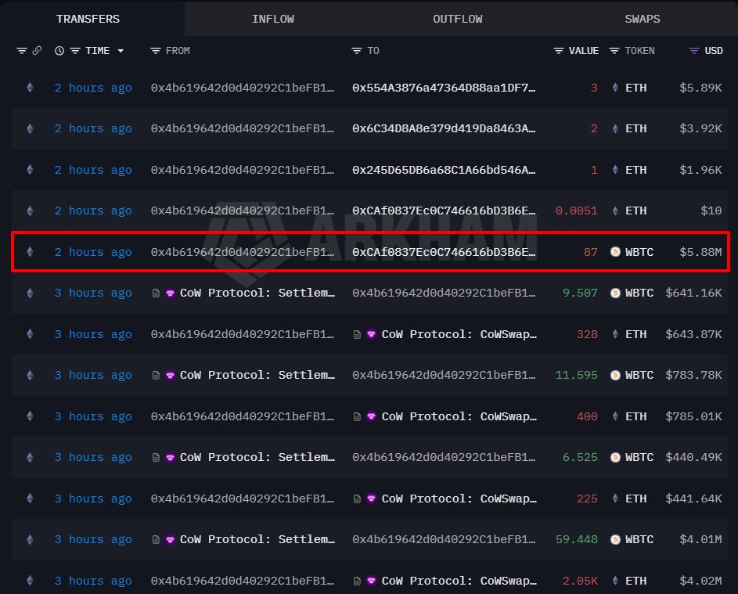Click the WBTC token icon in the $5.88M row
The height and width of the screenshot is (594, 738).
tap(615, 252)
